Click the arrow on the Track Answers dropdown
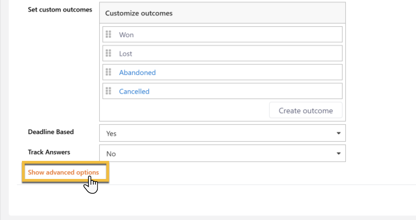416x220 pixels. click(338, 154)
